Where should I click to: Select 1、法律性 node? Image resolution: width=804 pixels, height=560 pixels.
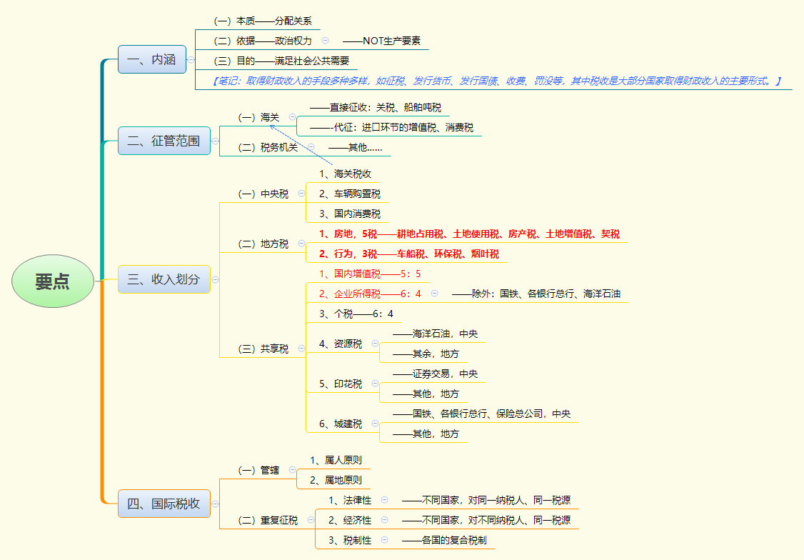click(x=350, y=500)
